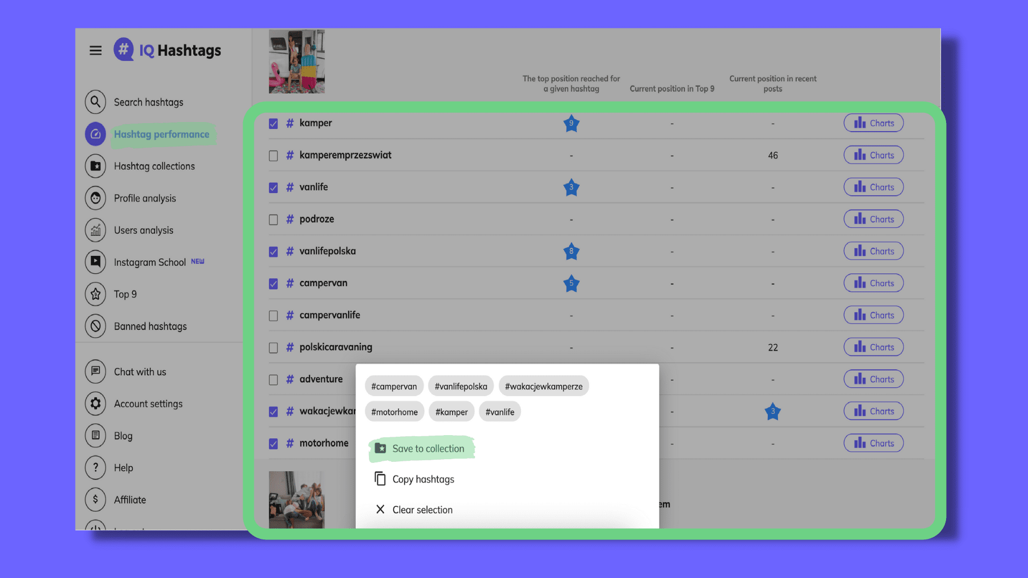Uncheck the kamper hashtag checkbox
Viewport: 1028px width, 578px height.
click(x=273, y=123)
